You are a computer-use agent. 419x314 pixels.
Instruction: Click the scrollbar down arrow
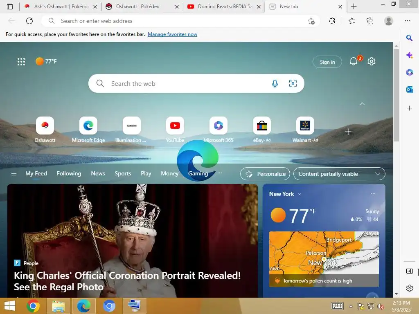click(396, 294)
